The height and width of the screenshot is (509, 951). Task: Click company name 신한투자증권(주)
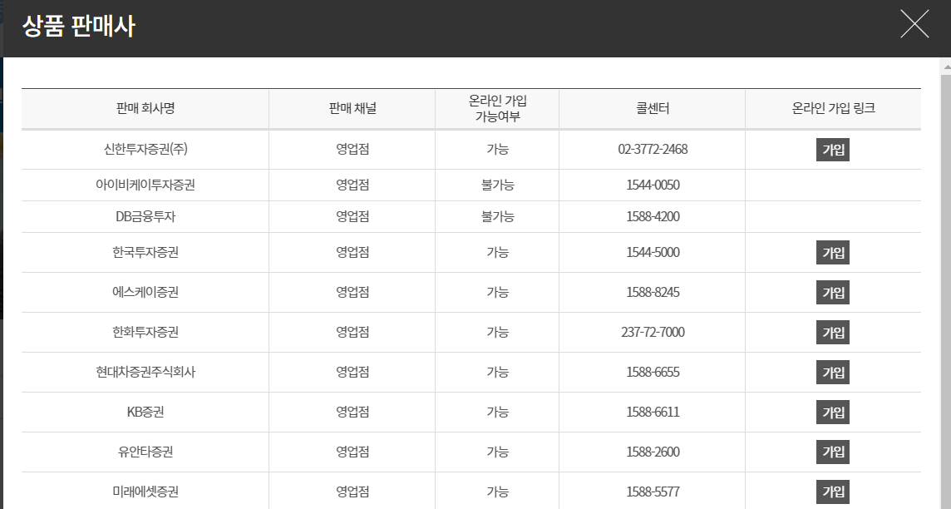click(145, 149)
